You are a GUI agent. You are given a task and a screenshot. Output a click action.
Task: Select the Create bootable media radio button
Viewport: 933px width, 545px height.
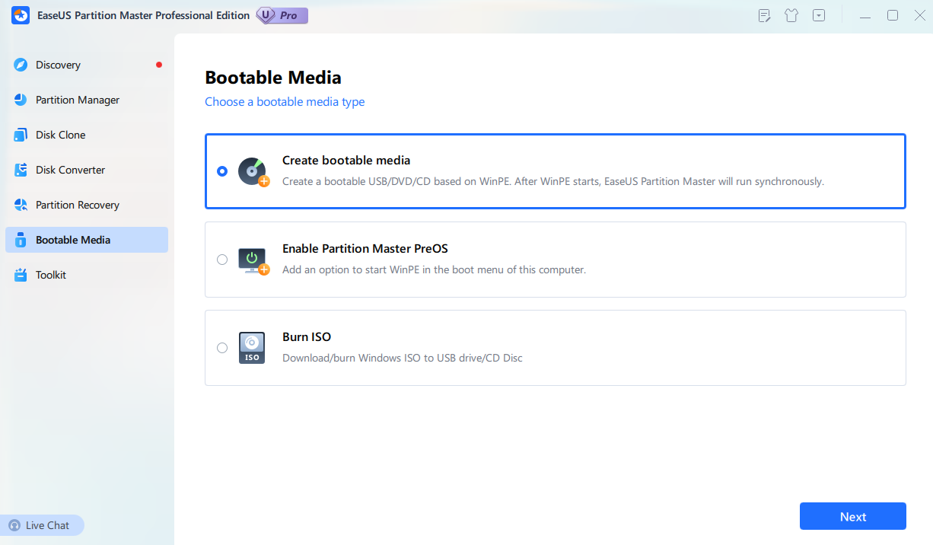222,171
